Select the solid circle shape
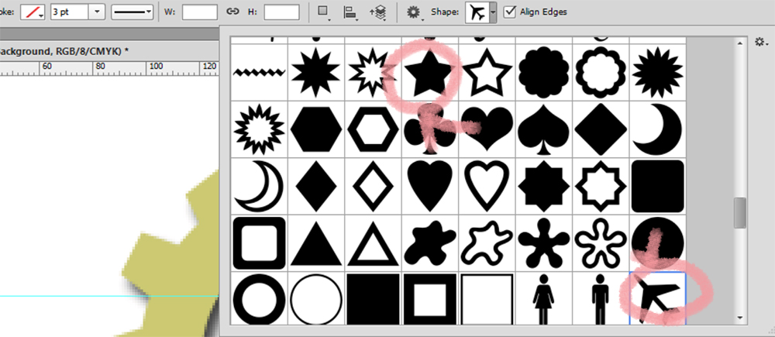Image resolution: width=775 pixels, height=337 pixels. pyautogui.click(x=657, y=243)
